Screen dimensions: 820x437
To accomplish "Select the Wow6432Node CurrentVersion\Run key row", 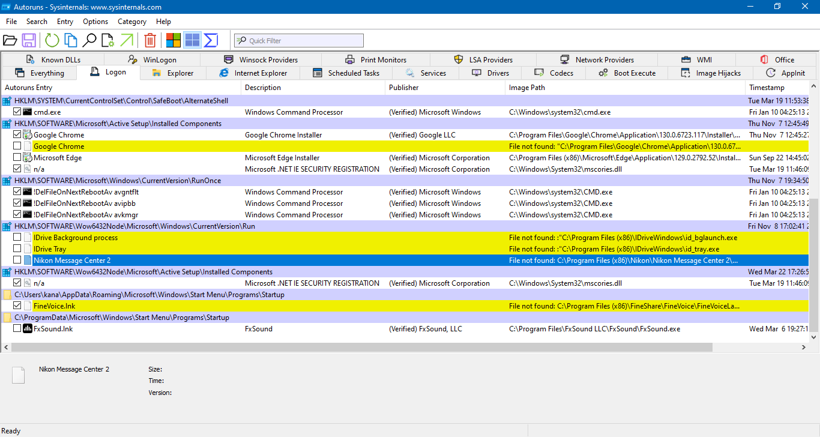I will point(405,226).
